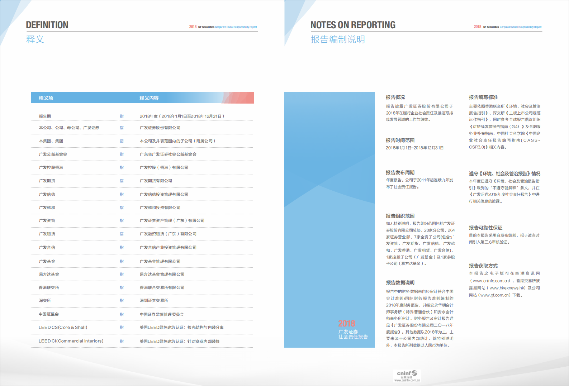Click 广发融资租赁（广东）有限公司 definition
This screenshot has height=386, width=569.
tap(168, 234)
